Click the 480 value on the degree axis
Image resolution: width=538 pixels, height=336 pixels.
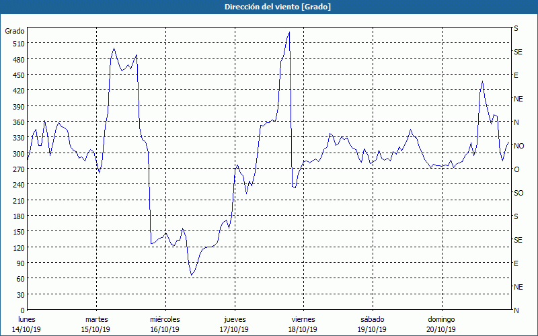pyautogui.click(x=18, y=60)
